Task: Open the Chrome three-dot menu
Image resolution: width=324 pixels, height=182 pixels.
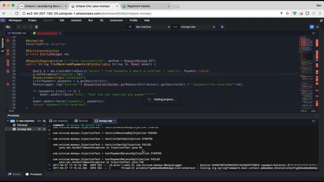Action: (x=320, y=14)
